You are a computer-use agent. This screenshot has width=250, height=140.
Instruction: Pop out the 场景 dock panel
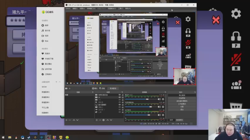point(92,92)
